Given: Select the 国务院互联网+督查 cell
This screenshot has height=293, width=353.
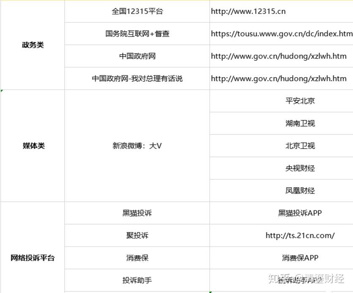Looking at the screenshot, I should (x=137, y=34).
